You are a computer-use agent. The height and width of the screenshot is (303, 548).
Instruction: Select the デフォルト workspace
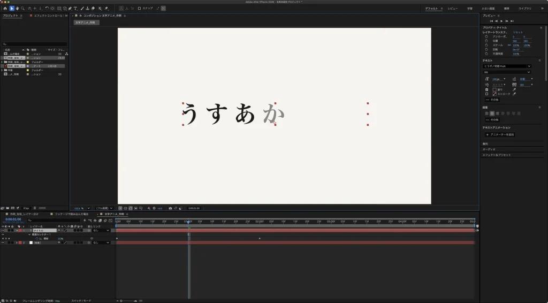(x=431, y=9)
